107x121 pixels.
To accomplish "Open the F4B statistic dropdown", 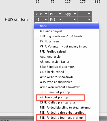I will [x=55, y=20].
